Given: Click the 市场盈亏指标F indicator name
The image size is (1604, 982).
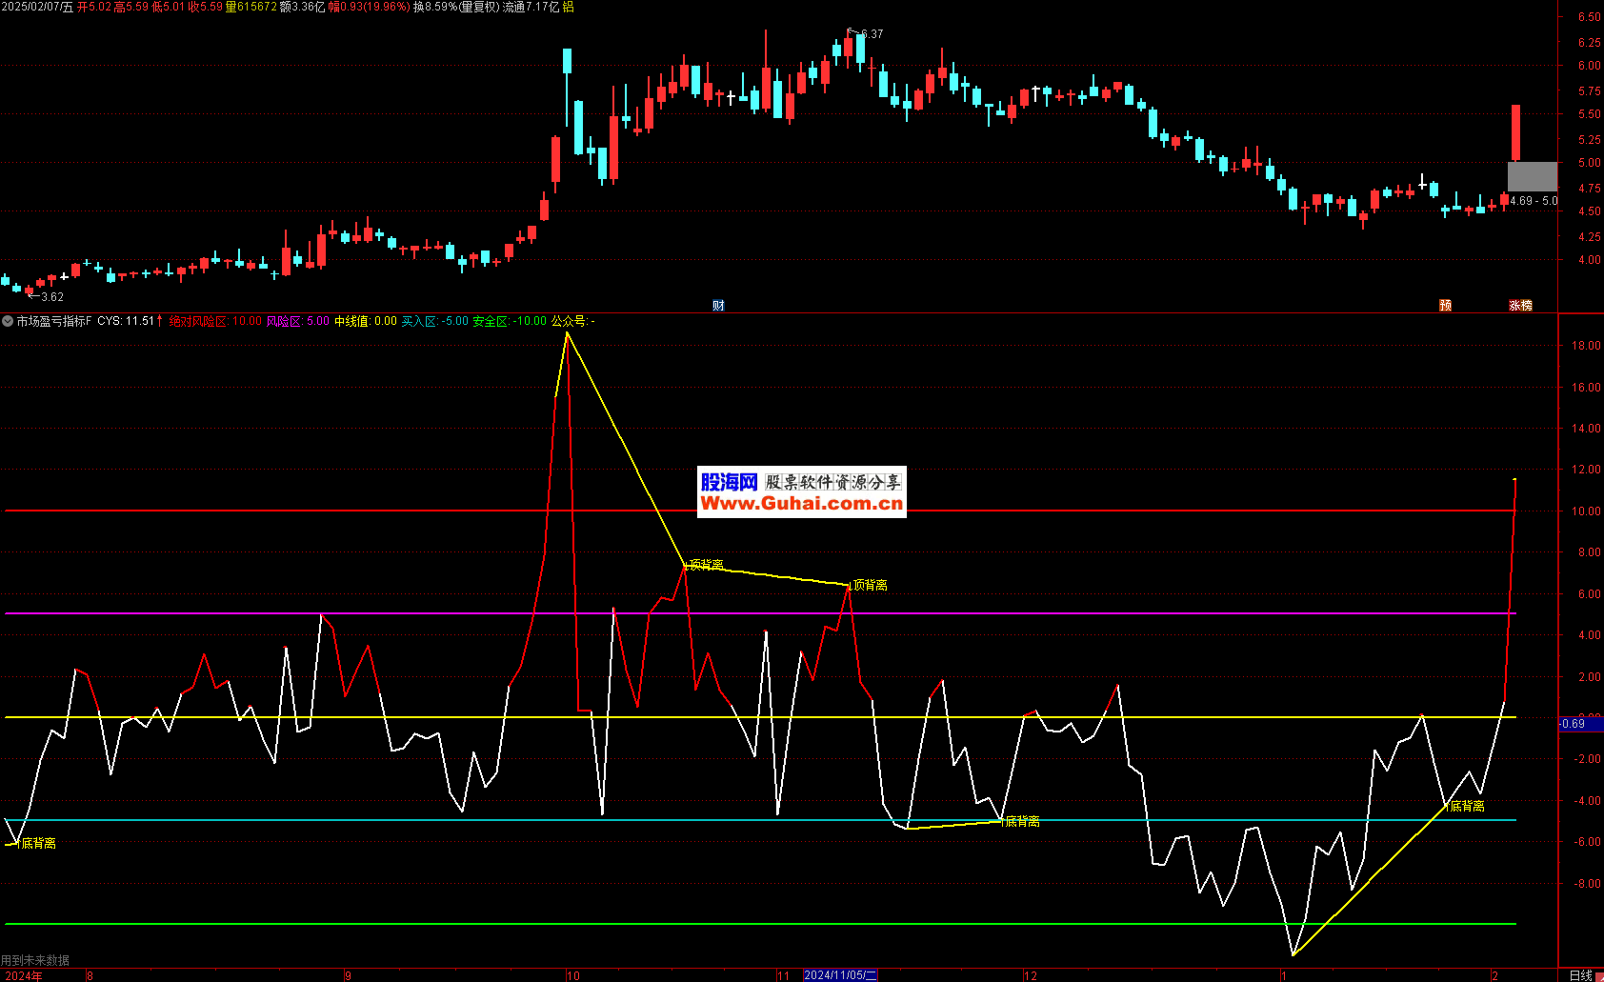Looking at the screenshot, I should 54,322.
